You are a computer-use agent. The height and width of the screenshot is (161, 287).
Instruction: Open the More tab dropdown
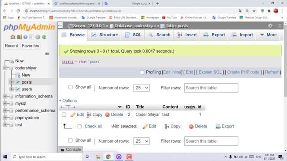pyautogui.click(x=268, y=35)
